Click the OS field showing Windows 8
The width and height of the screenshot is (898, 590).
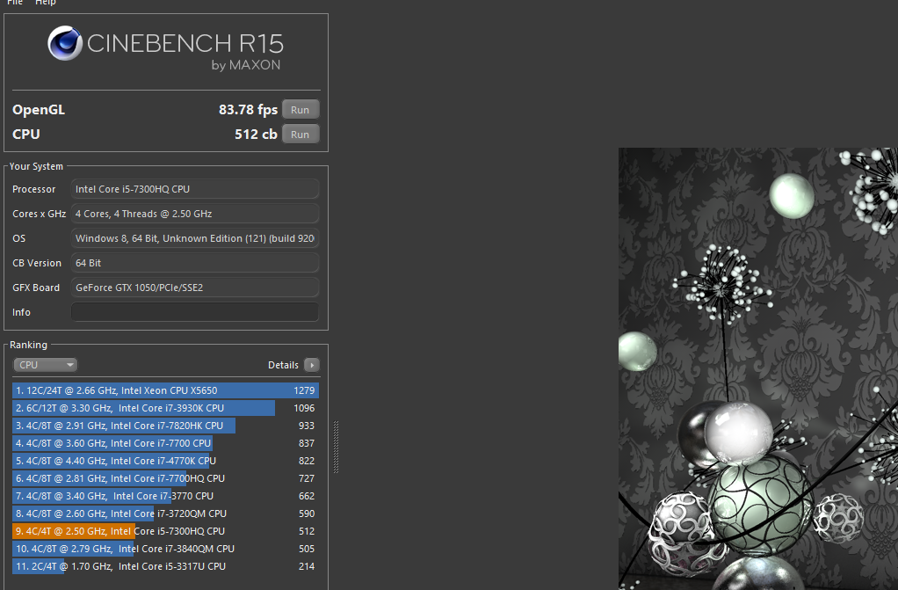(195, 238)
